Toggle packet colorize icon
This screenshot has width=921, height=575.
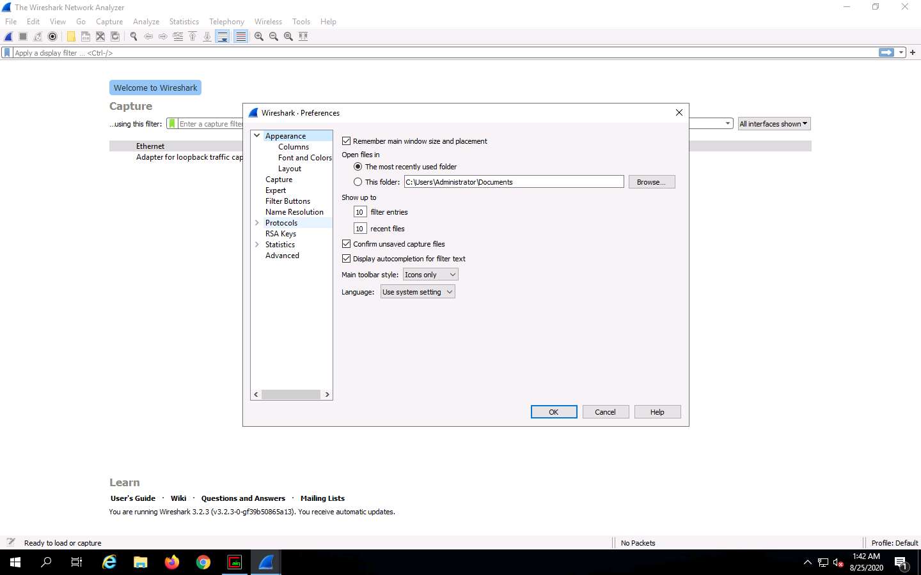(240, 36)
